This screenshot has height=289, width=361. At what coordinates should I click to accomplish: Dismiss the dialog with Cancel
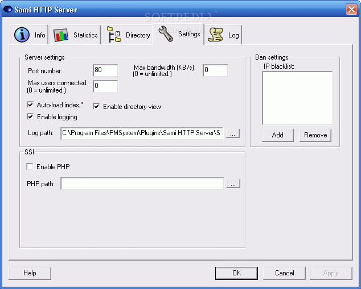click(284, 273)
